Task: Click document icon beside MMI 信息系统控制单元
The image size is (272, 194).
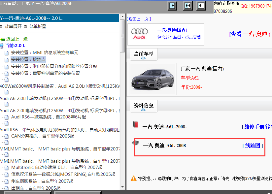Action: [x=6, y=53]
